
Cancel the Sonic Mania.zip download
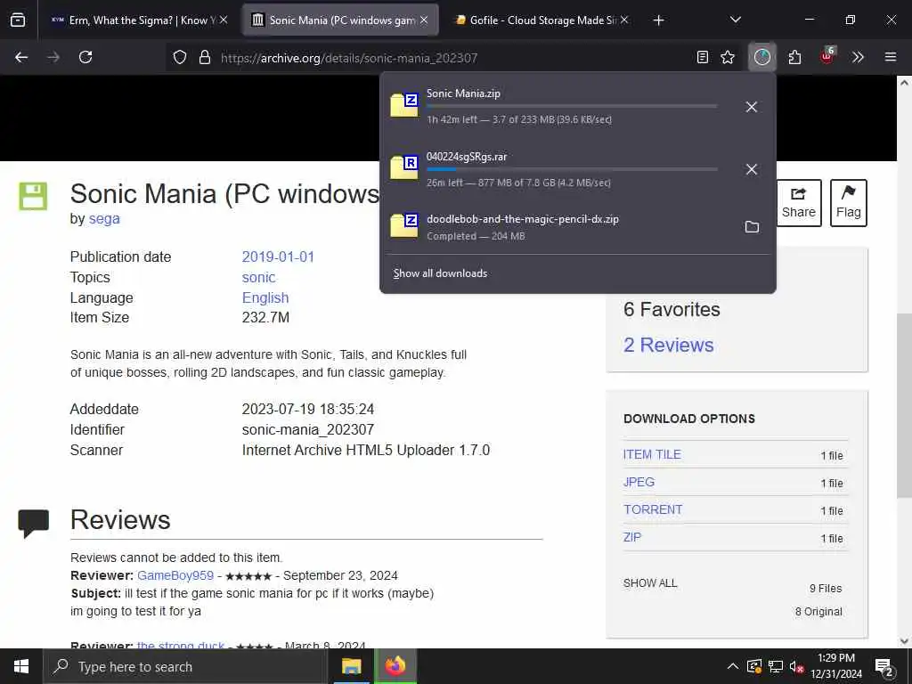[752, 107]
